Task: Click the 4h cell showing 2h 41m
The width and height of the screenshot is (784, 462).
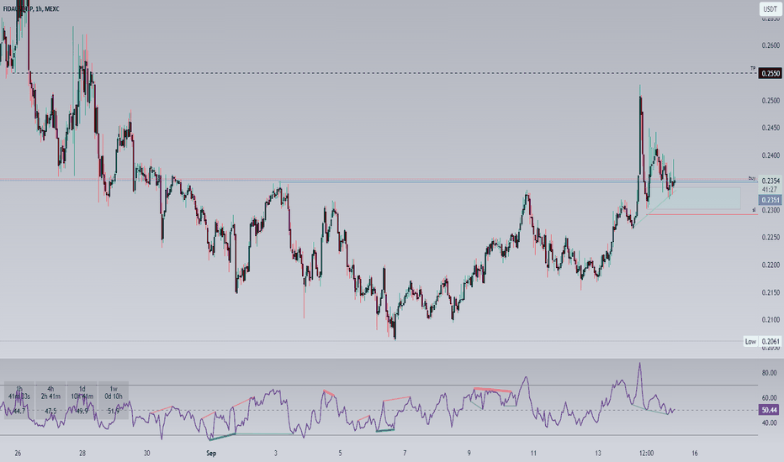Action: pos(50,400)
